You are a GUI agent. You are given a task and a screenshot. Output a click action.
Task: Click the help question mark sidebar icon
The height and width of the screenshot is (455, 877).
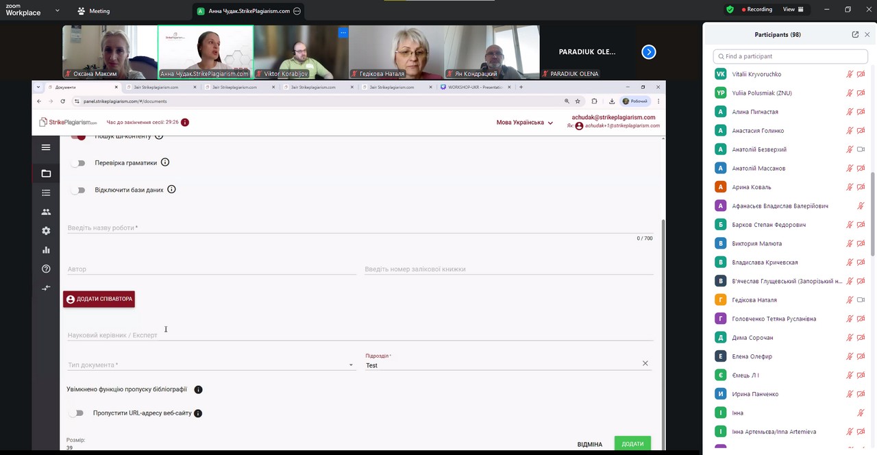[x=46, y=269]
